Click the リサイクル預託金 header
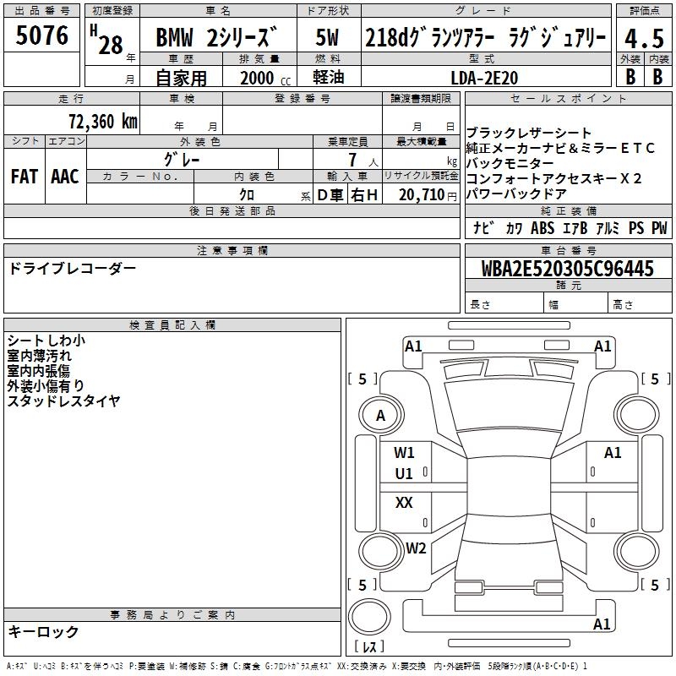The height and width of the screenshot is (676, 676). coord(421,176)
